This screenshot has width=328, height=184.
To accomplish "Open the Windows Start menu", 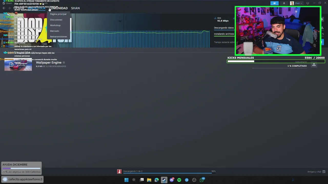I will [126, 180].
